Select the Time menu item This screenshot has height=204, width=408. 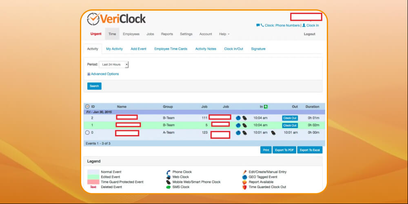(x=112, y=34)
